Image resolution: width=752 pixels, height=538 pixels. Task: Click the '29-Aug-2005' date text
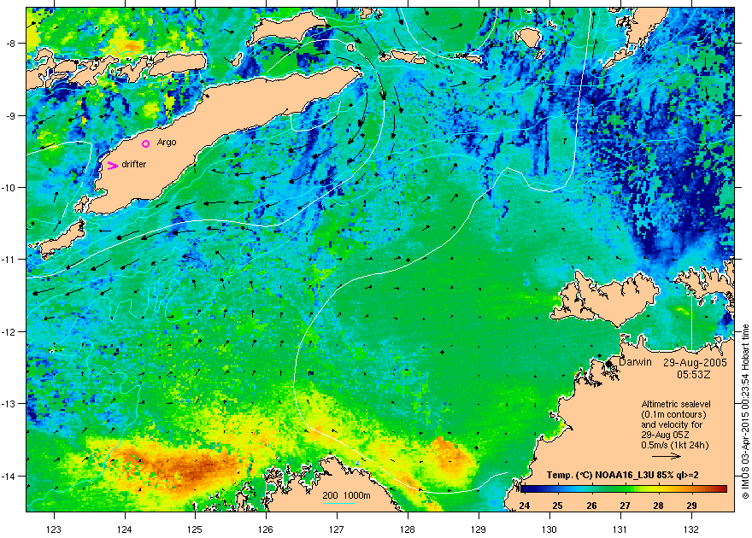pos(695,363)
